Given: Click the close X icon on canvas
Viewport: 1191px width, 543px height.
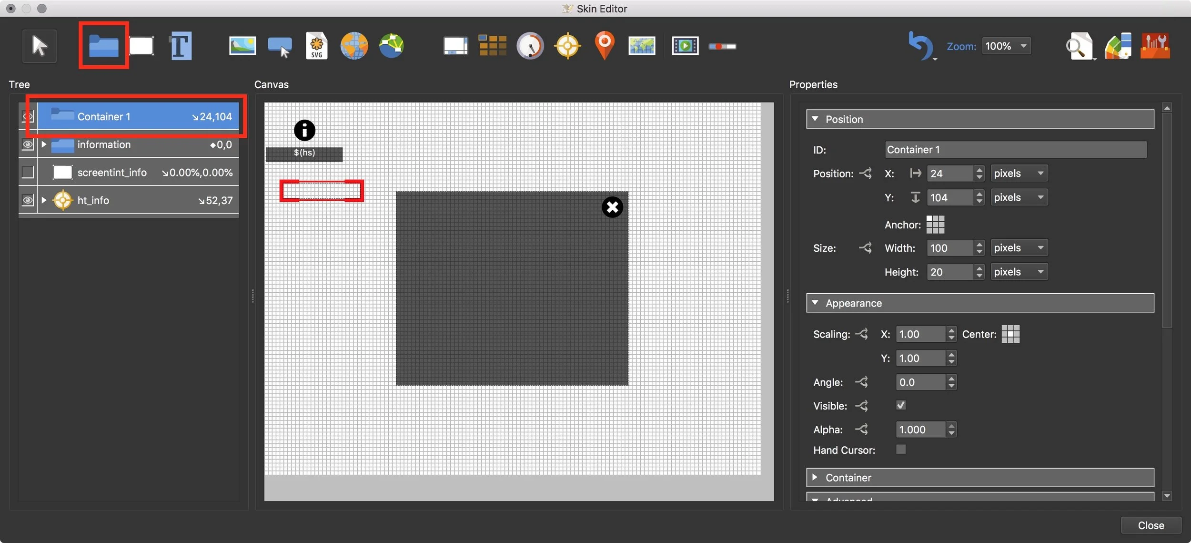Looking at the screenshot, I should pyautogui.click(x=612, y=207).
